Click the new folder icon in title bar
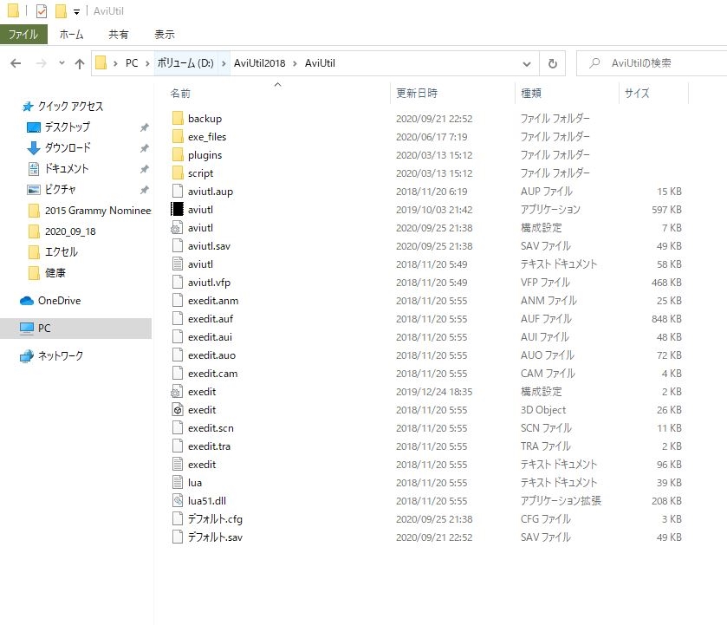727x625 pixels. [61, 10]
